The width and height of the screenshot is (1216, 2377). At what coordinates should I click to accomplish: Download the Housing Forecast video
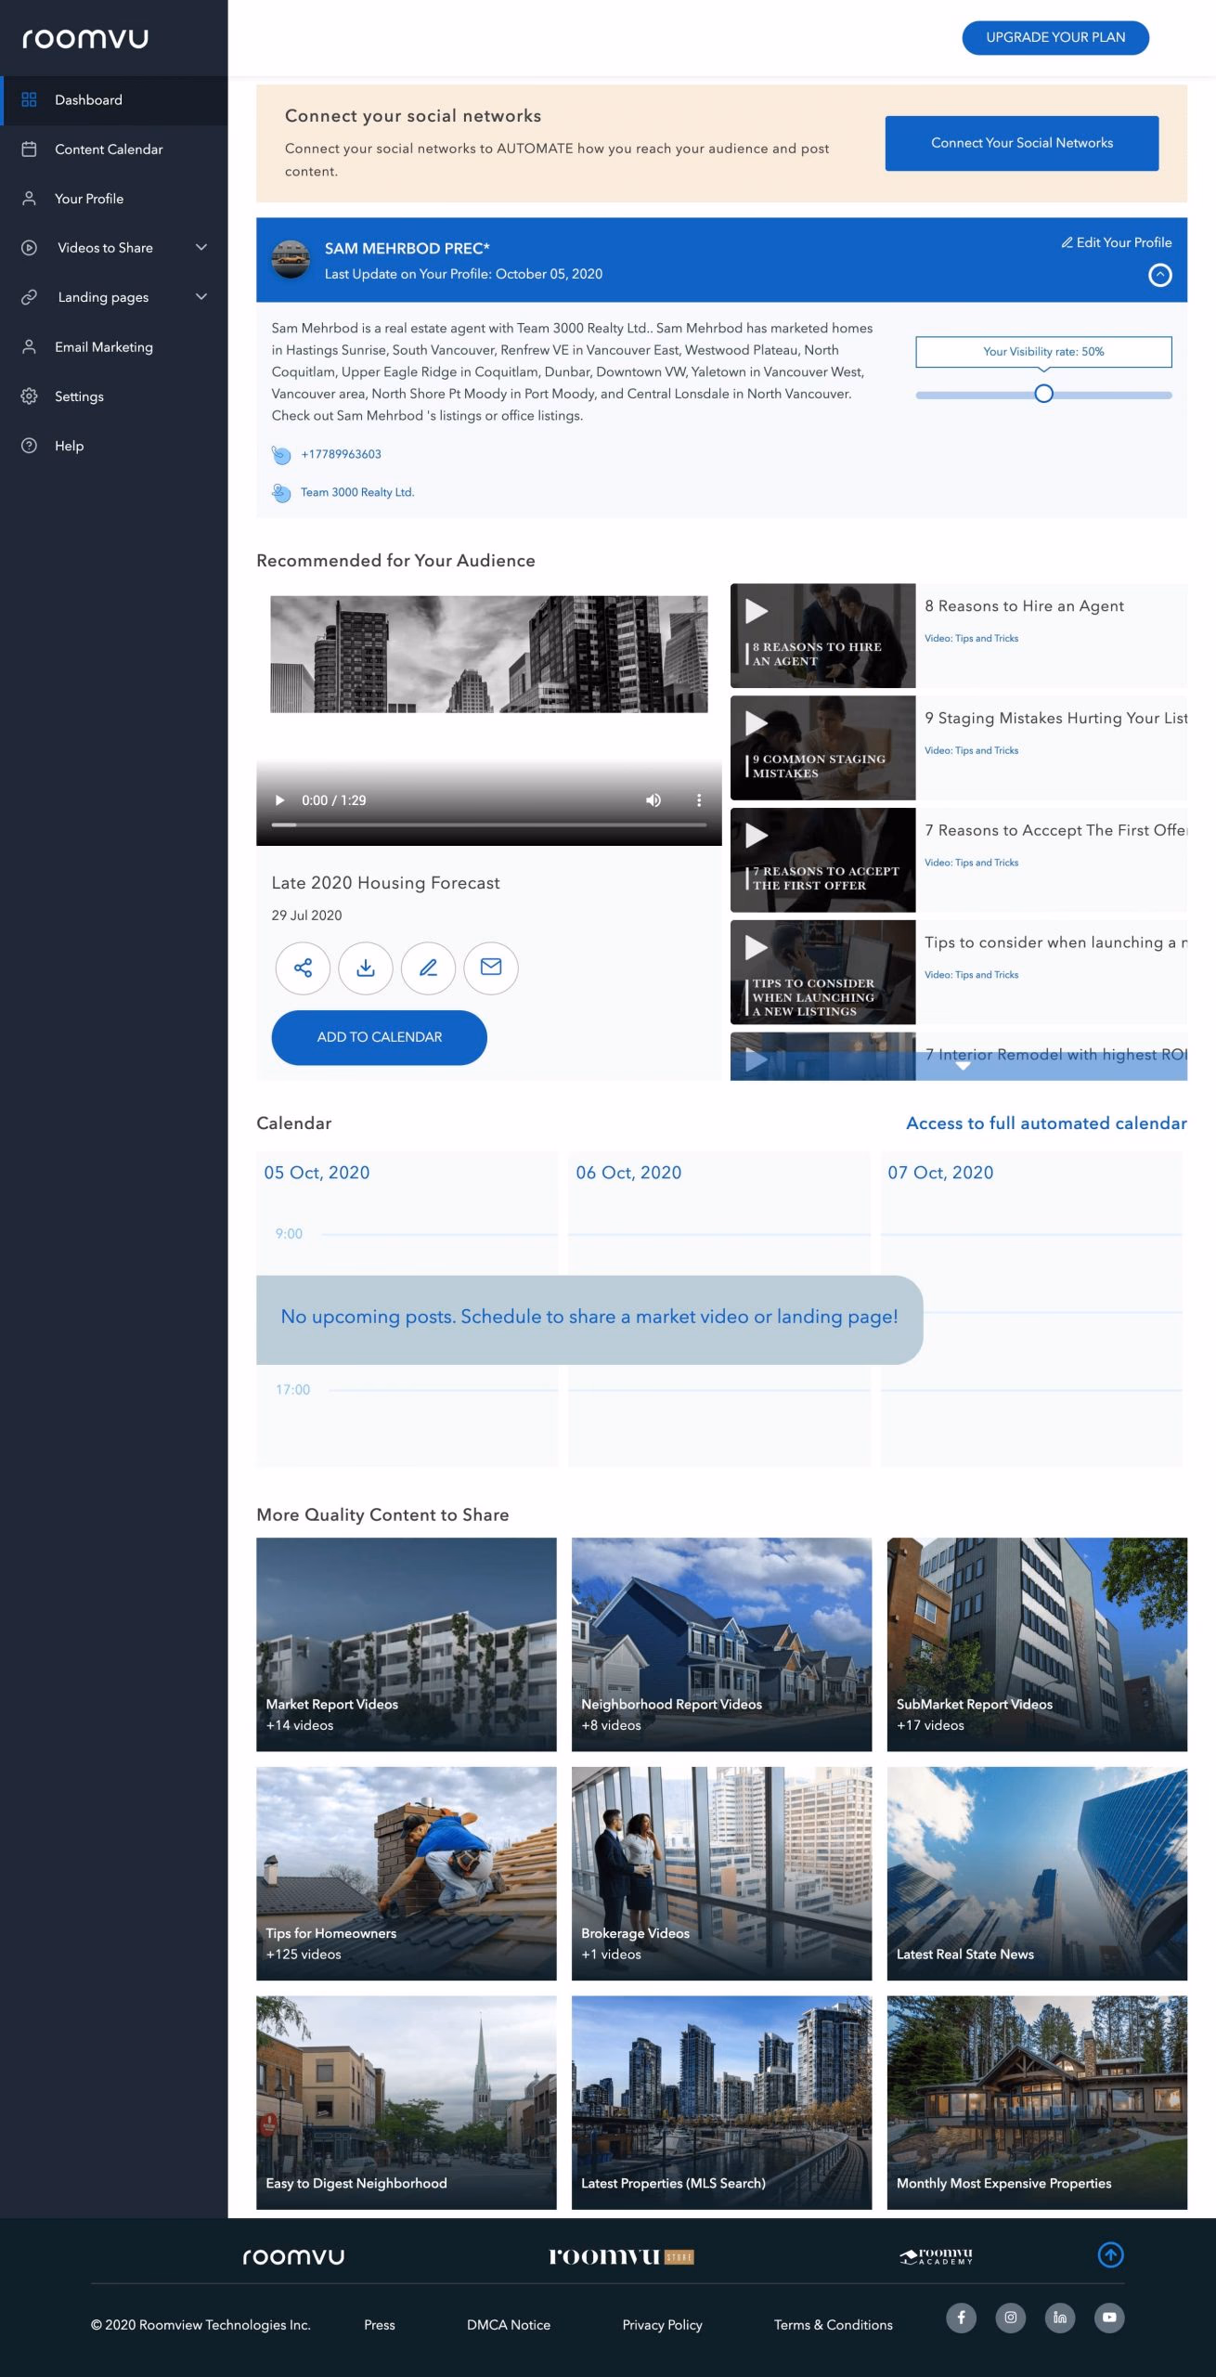(366, 968)
